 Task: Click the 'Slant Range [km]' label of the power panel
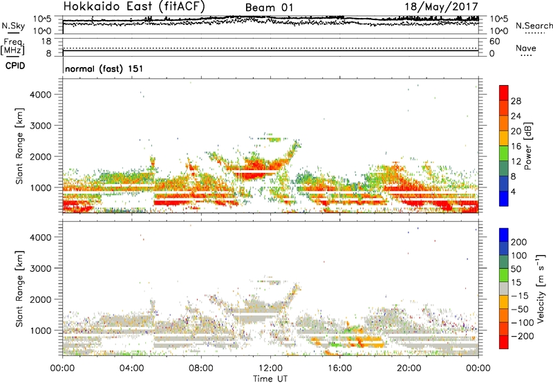click(x=19, y=146)
